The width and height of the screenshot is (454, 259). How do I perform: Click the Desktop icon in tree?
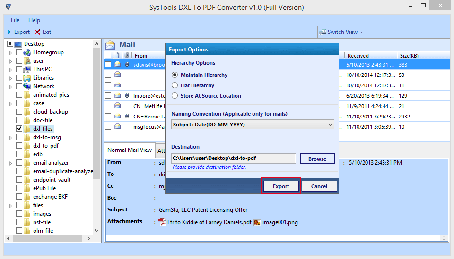tap(18, 44)
